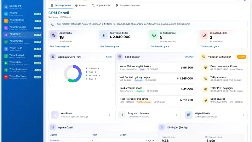Click the Değer column header
Image resolution: width=252 pixels, height=142 pixels.
click(123, 135)
